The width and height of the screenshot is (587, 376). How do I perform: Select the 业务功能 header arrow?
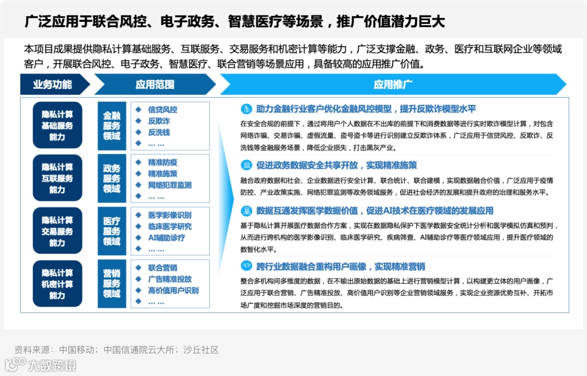(x=55, y=84)
